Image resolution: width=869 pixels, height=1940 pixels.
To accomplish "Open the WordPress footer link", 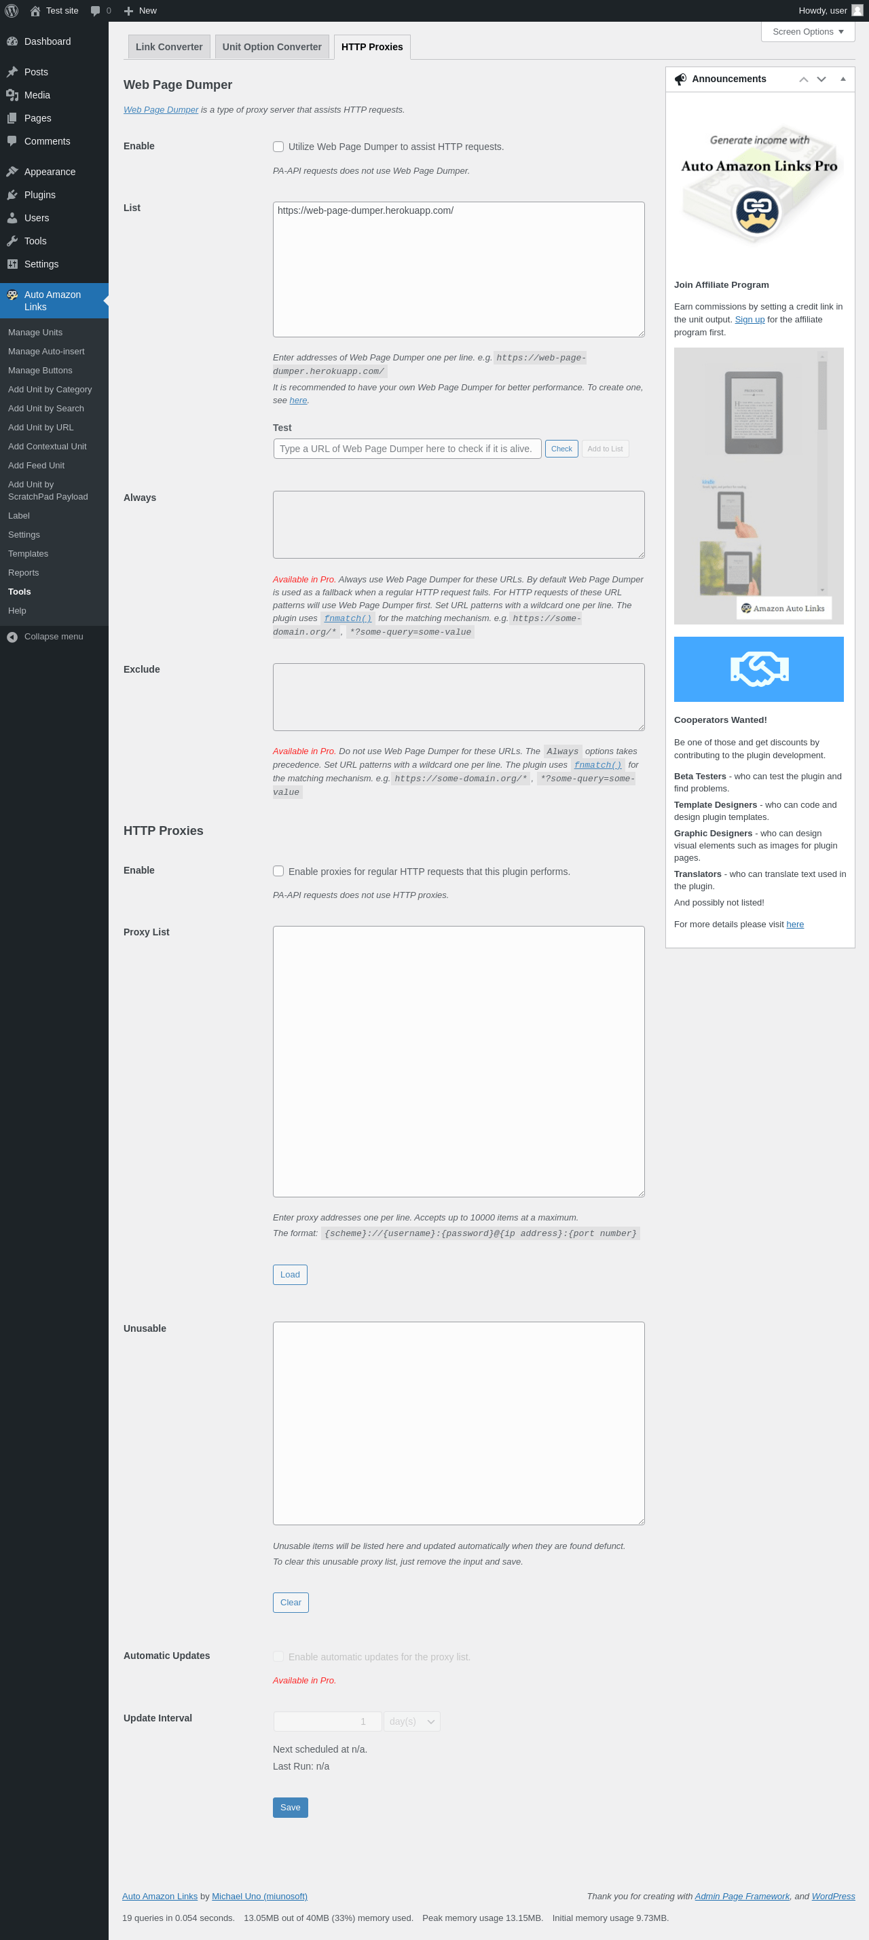I will tap(833, 1897).
